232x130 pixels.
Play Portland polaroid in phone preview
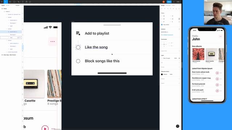click(x=217, y=85)
